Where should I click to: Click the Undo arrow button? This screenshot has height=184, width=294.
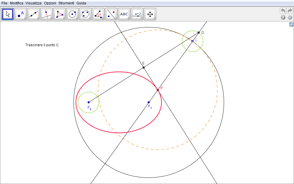tap(283, 11)
